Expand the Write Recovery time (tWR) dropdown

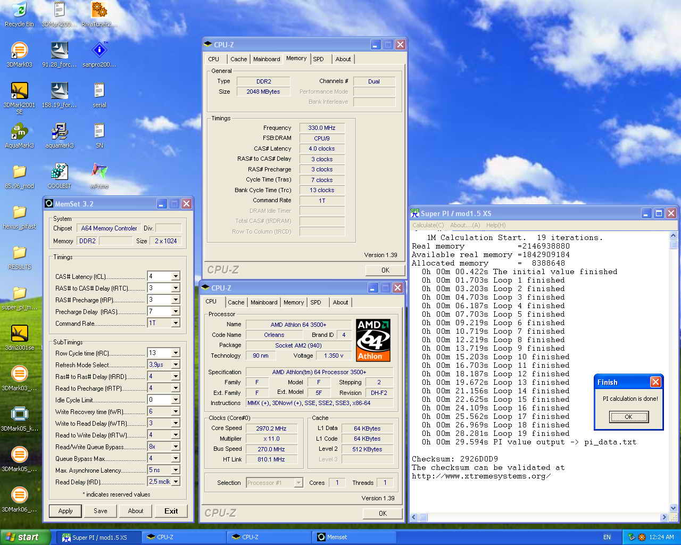(x=176, y=411)
